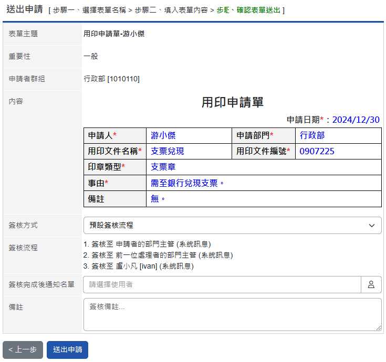Click the 重要性 value 一般
Screen dimensions: 386x362
pyautogui.click(x=90, y=56)
